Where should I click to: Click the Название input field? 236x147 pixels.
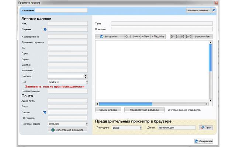pos(61,10)
